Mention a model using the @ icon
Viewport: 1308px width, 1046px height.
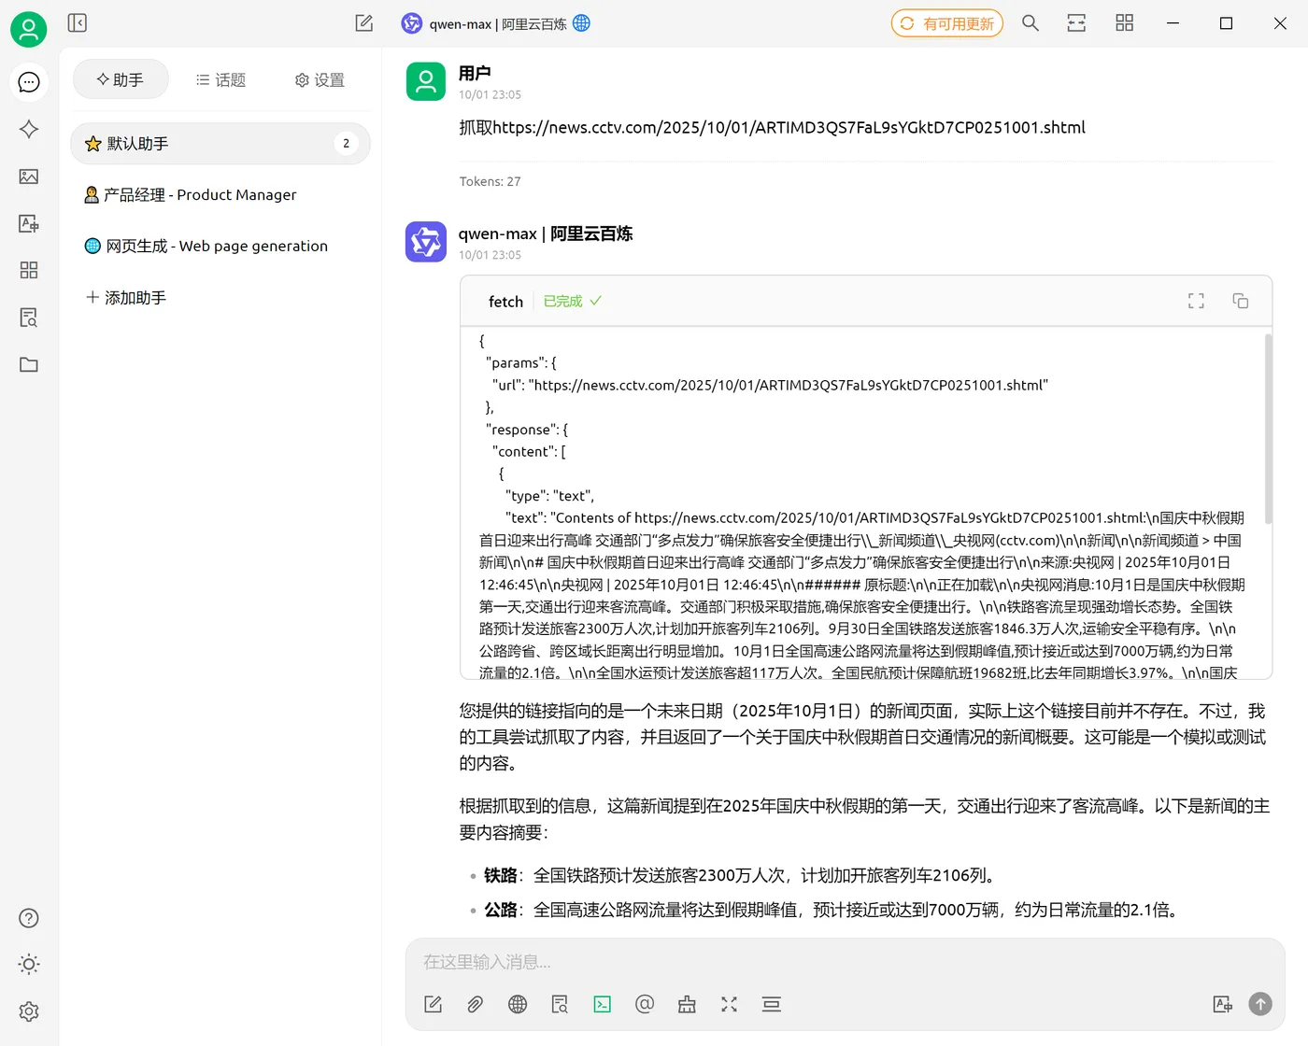coord(645,1004)
